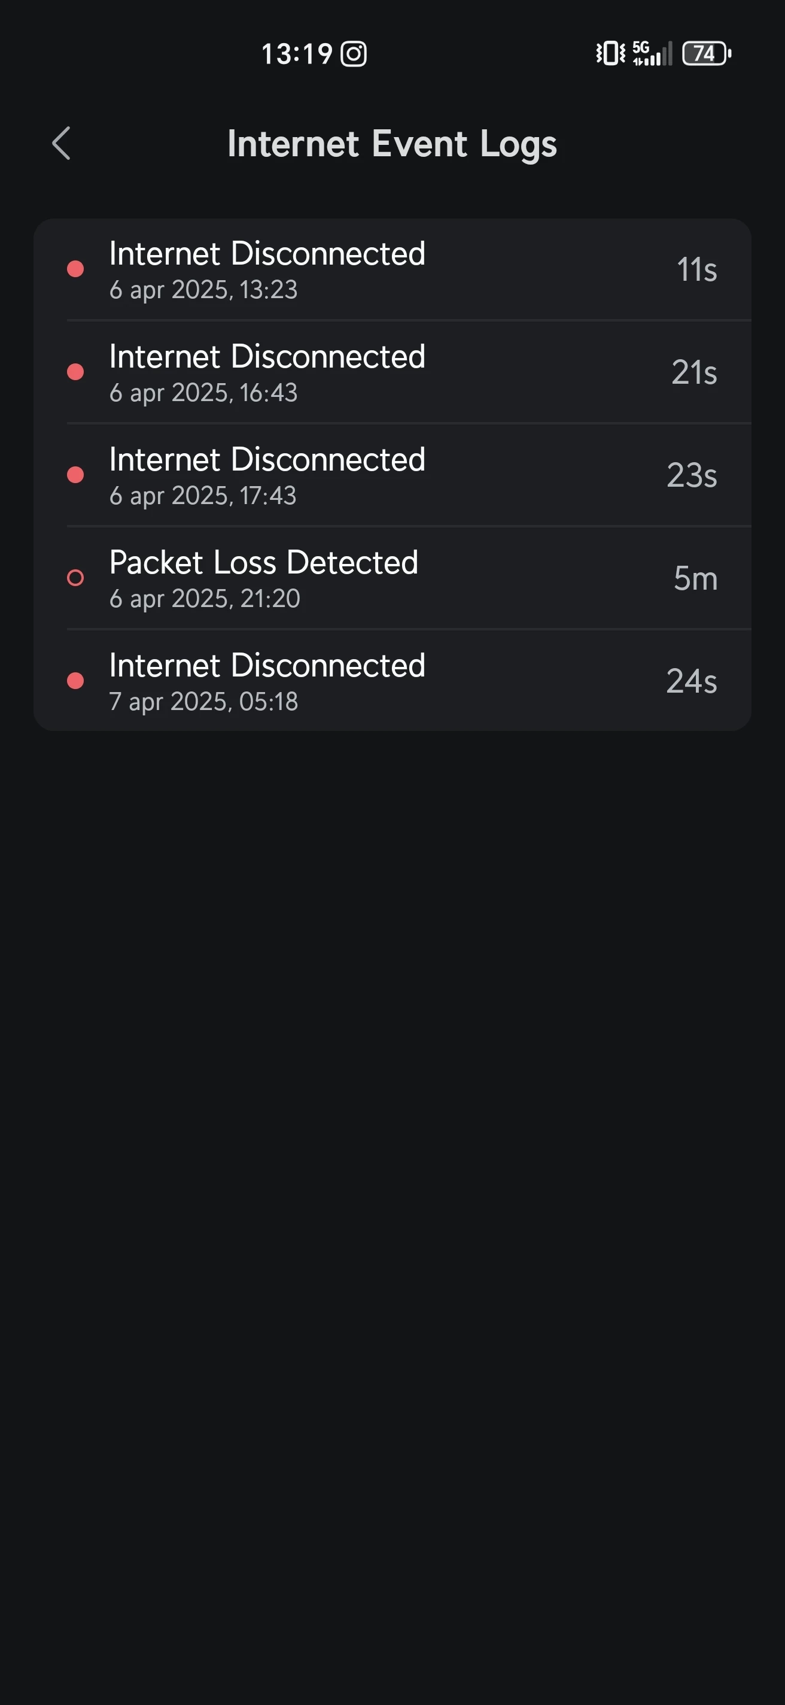Image resolution: width=785 pixels, height=1705 pixels.
Task: Tap the 24s duration label
Action: [691, 681]
